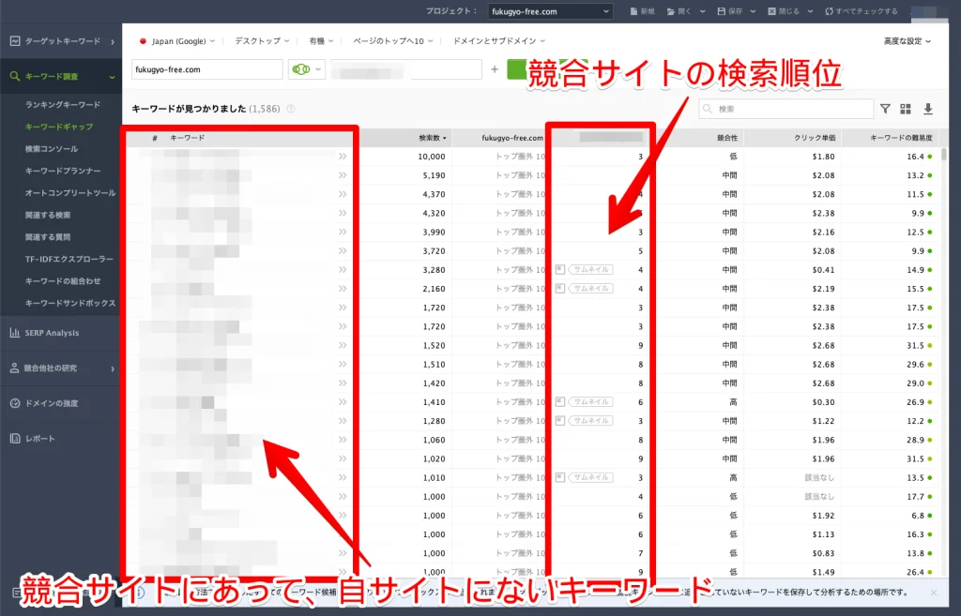The height and width of the screenshot is (616, 961).
Task: Expand the ターゲットキーワード sidebar chevron
Action: coord(113,41)
